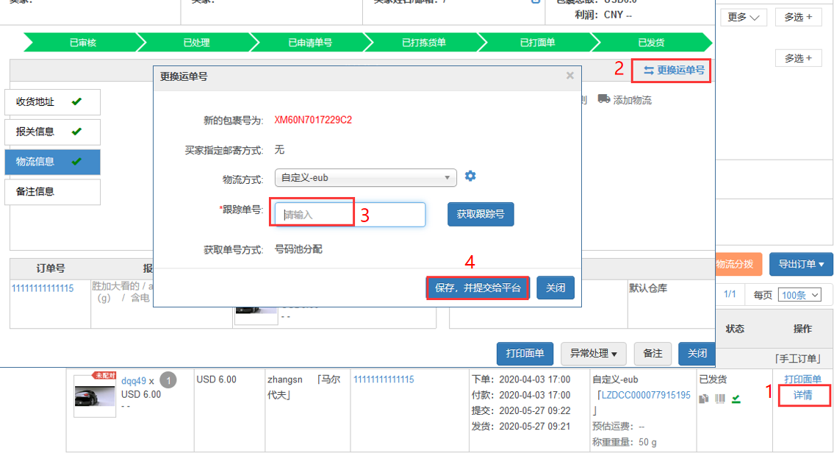Expand the 异常处理 dropdown button

[593, 354]
